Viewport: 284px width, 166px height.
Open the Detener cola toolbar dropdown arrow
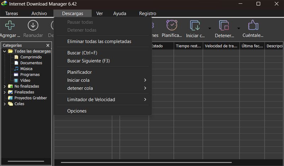[239, 28]
